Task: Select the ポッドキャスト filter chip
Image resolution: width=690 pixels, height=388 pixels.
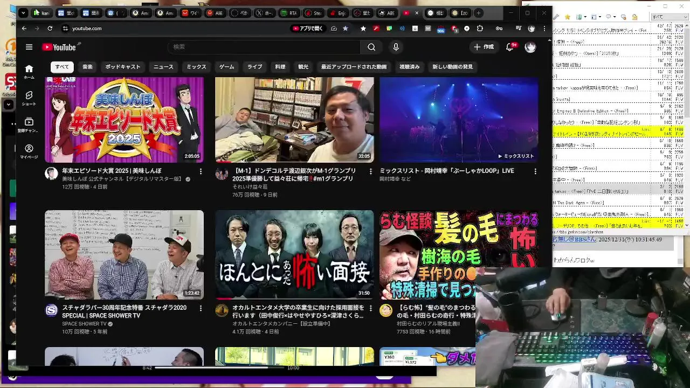Action: point(123,67)
